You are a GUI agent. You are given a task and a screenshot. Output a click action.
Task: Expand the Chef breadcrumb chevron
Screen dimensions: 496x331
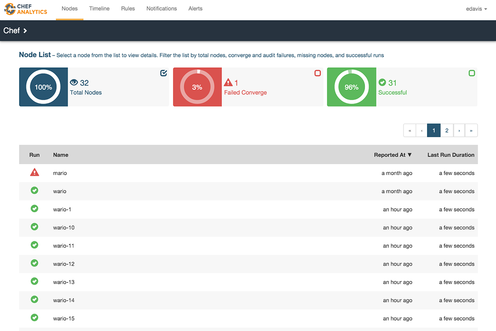[25, 31]
